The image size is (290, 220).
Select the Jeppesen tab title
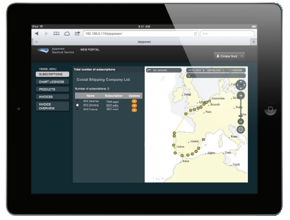[x=144, y=42]
